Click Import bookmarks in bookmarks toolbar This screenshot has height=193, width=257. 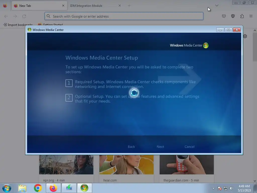[18, 25]
